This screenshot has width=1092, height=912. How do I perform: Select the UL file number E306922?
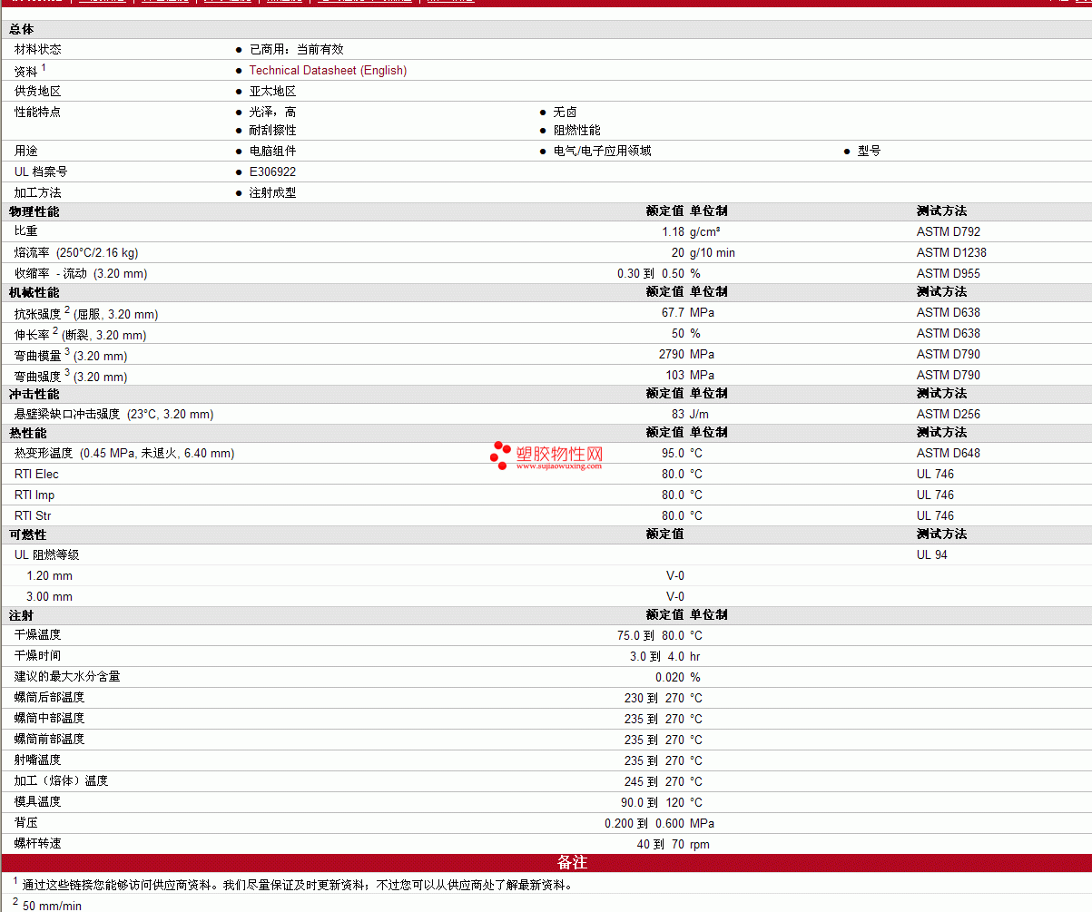click(x=272, y=172)
